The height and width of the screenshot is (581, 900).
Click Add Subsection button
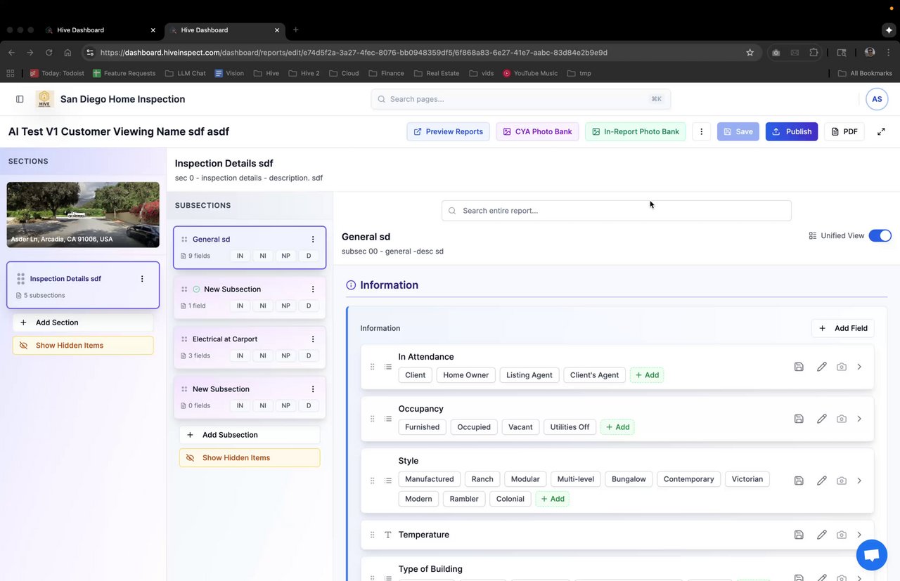tap(250, 435)
